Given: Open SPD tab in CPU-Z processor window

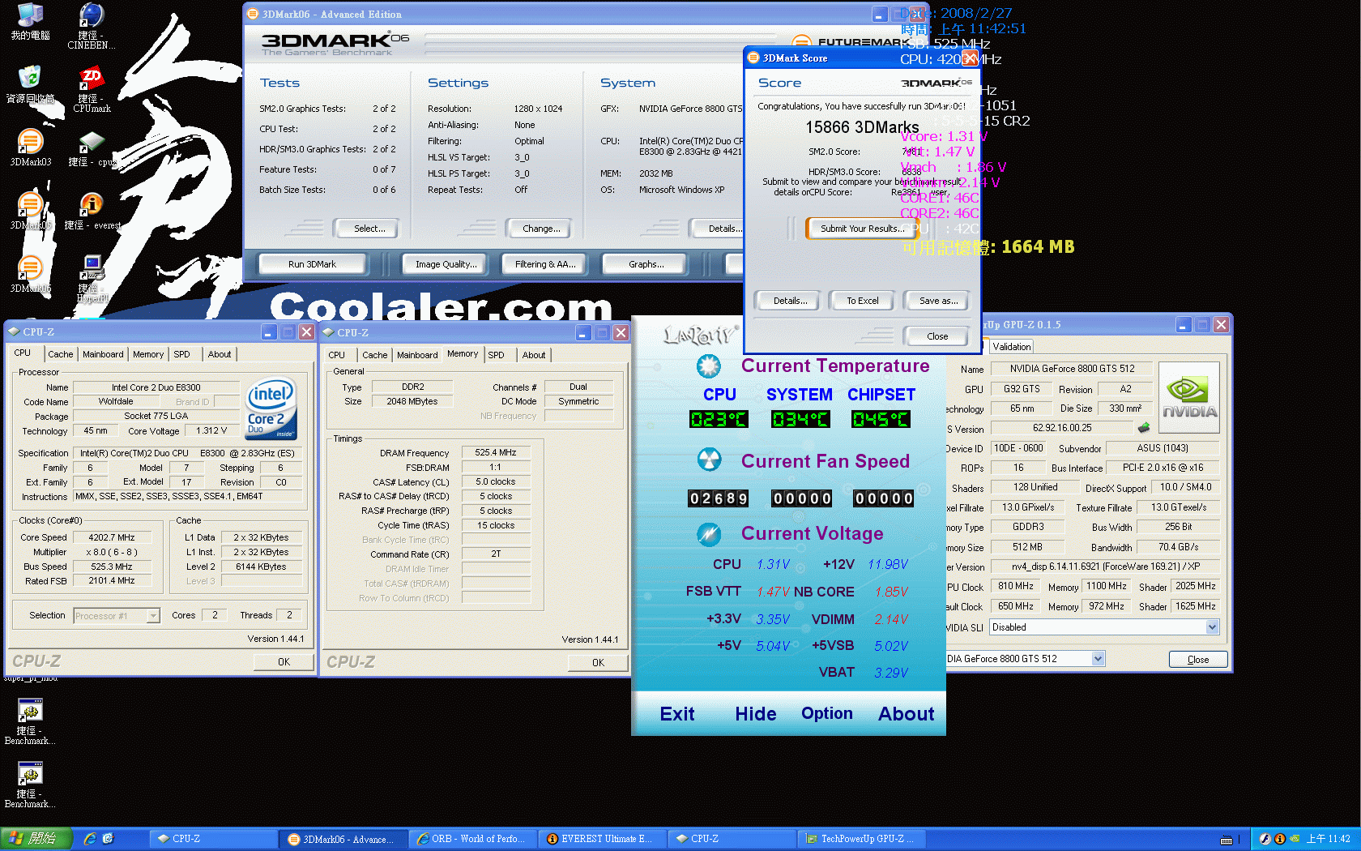Looking at the screenshot, I should (182, 354).
